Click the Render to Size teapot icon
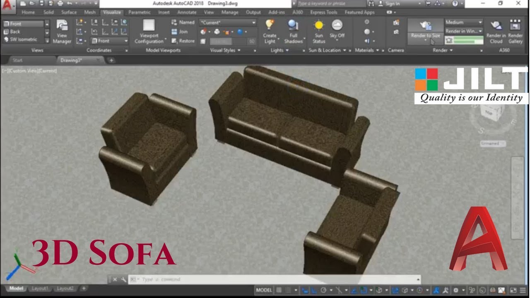 pos(426,26)
